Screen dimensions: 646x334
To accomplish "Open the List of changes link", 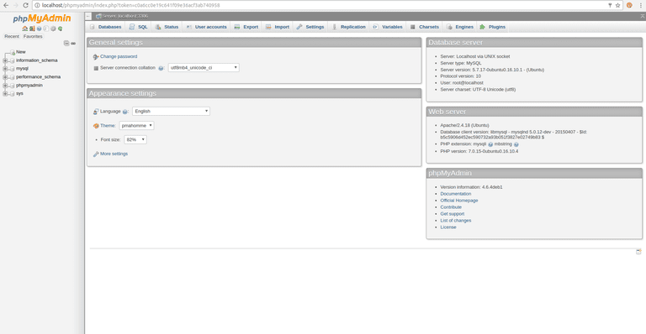I will [x=455, y=221].
